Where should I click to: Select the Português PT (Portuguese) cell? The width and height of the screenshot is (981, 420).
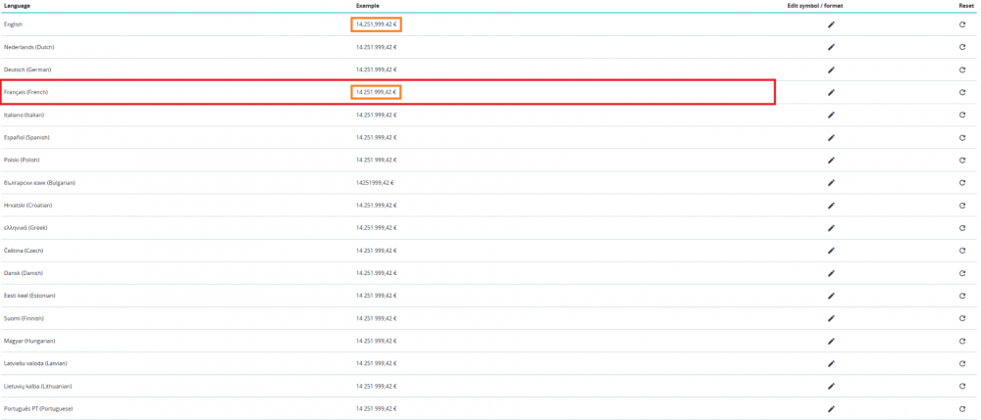coord(37,409)
